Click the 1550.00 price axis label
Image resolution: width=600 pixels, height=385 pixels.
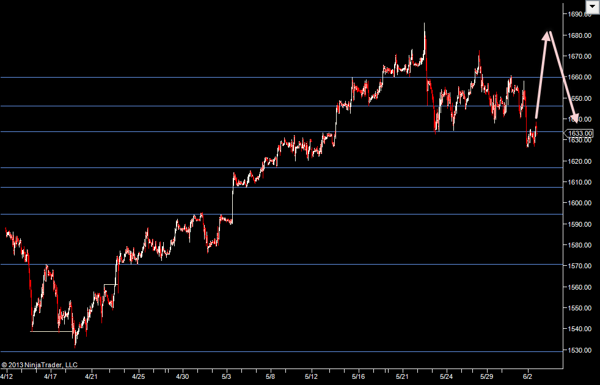[579, 307]
